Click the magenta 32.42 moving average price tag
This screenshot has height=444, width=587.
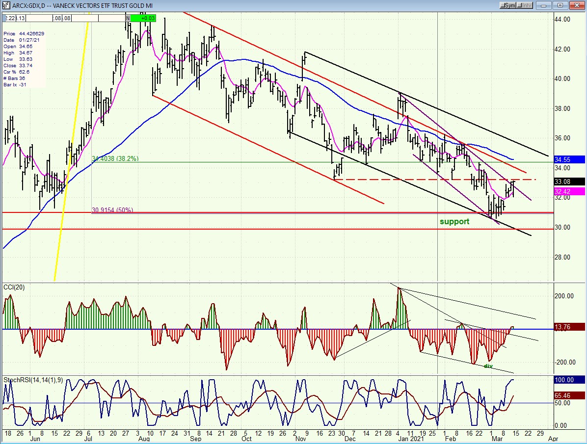(569, 191)
